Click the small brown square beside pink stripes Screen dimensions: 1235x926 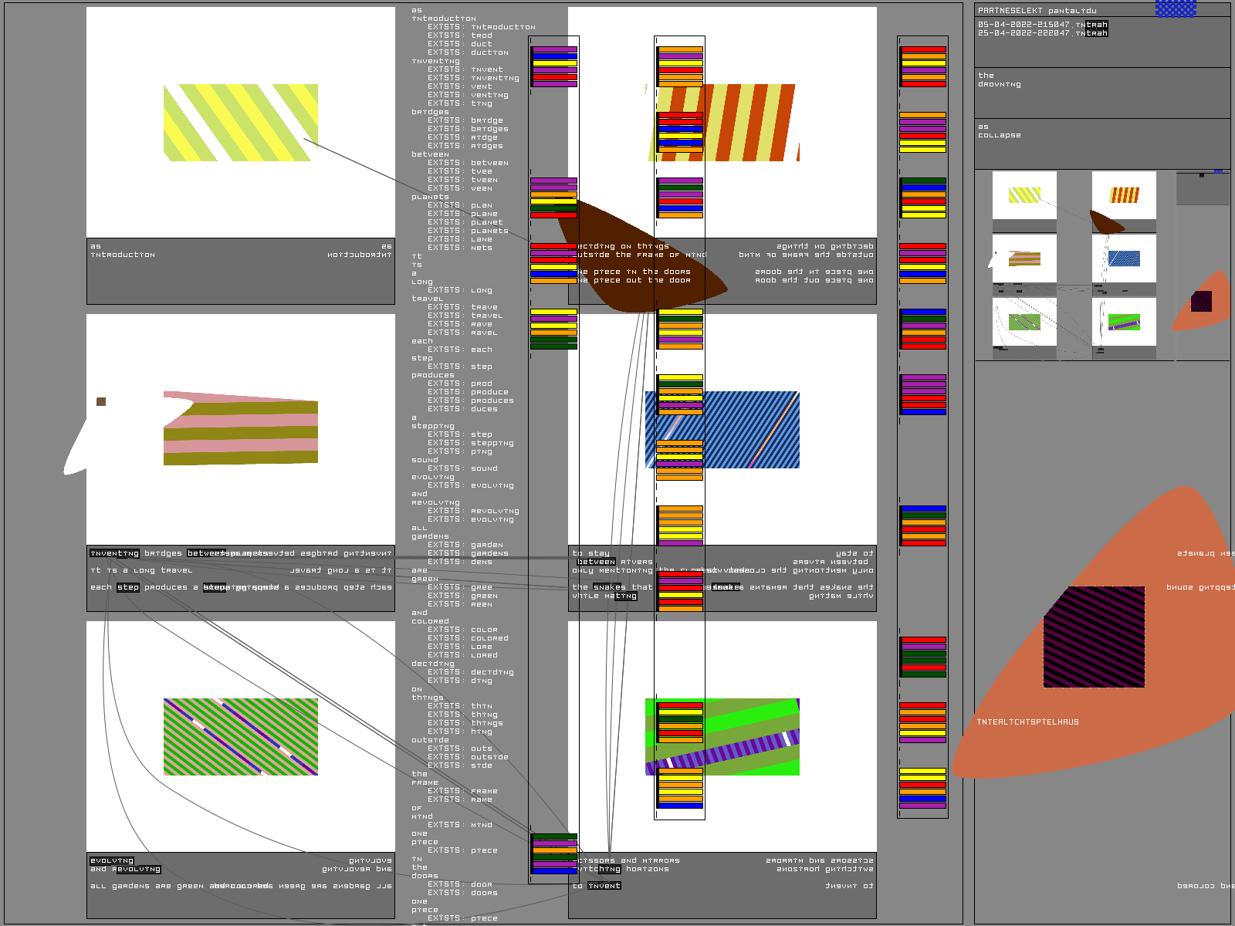(x=101, y=401)
